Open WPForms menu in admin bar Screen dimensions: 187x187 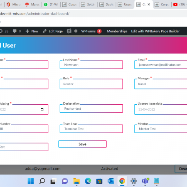tap(91, 31)
